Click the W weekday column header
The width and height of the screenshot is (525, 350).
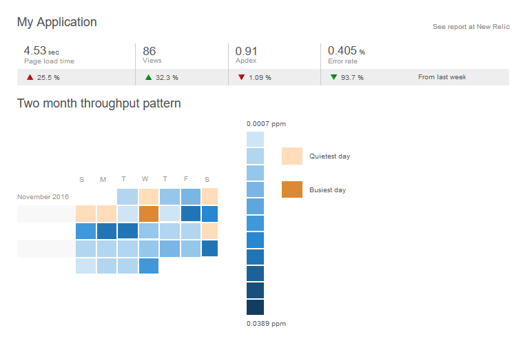pos(145,180)
